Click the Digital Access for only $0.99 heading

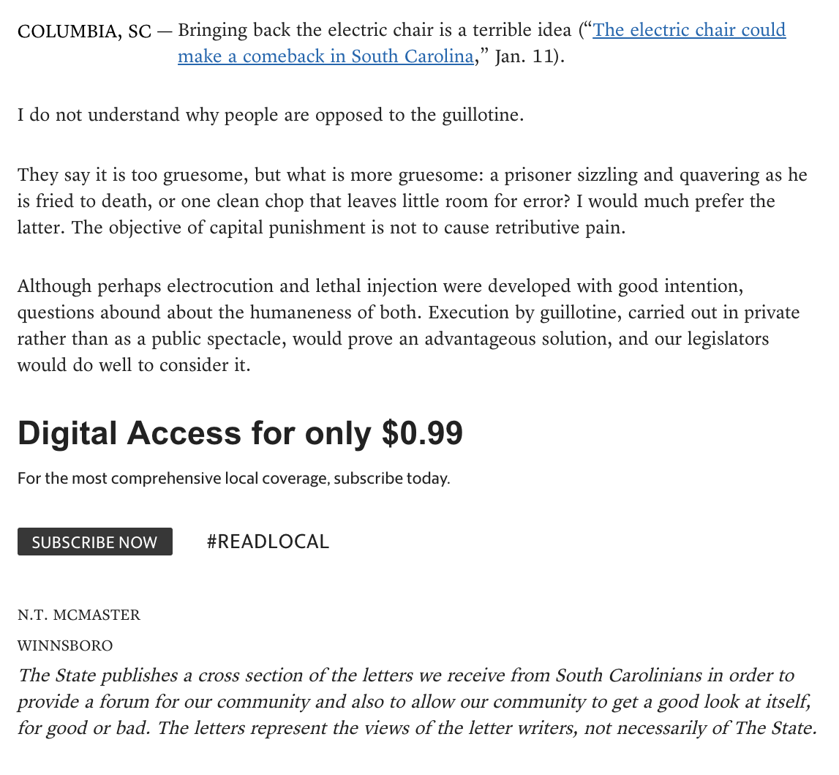point(240,433)
